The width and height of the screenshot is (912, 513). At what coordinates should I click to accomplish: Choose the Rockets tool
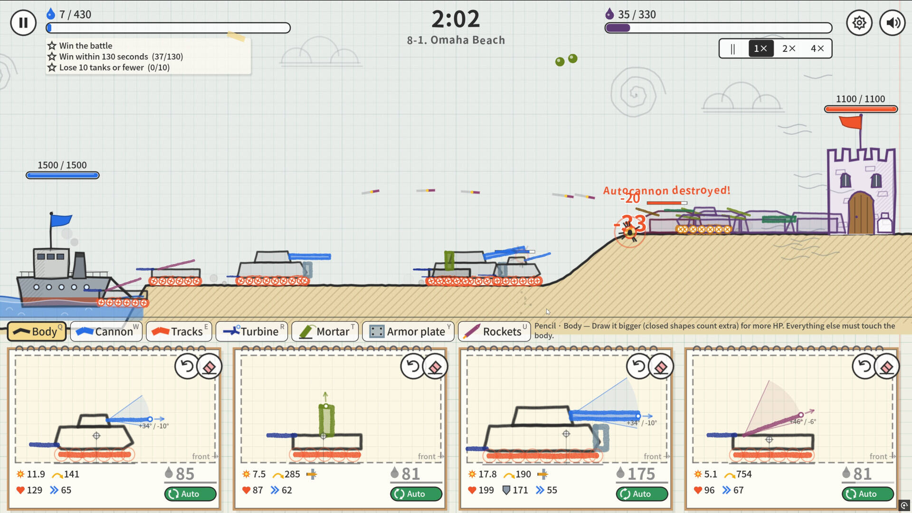[x=494, y=331]
